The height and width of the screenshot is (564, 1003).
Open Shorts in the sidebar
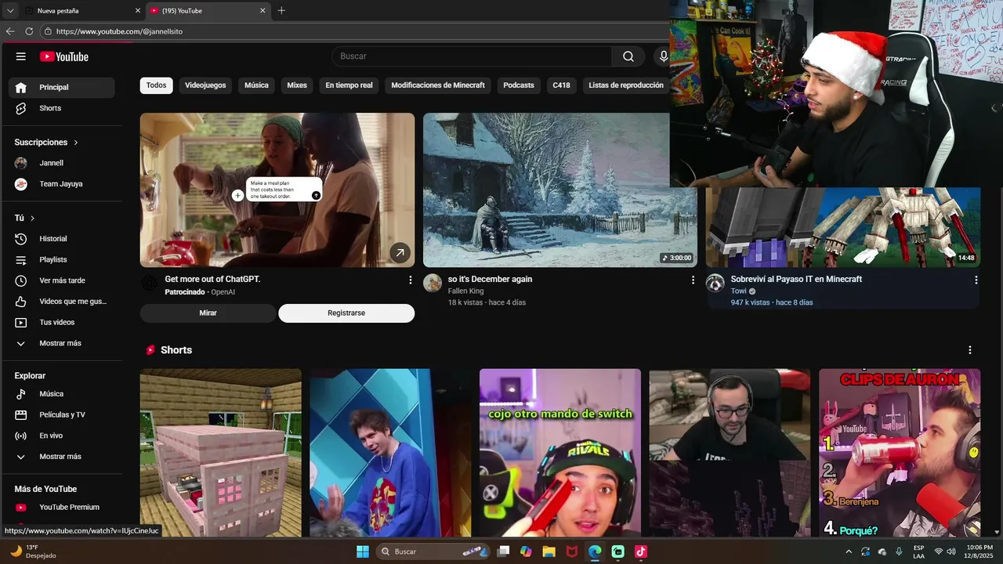(61, 108)
